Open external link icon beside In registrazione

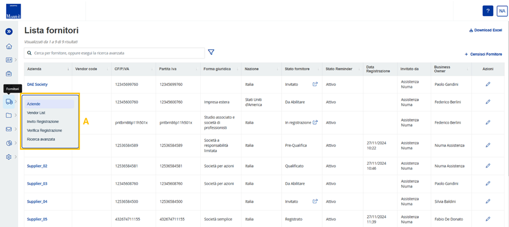315,122
